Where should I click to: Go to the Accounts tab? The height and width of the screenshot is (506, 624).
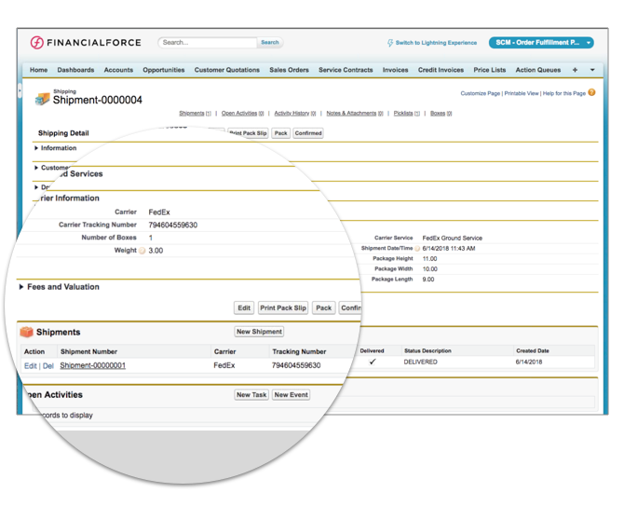click(x=118, y=70)
